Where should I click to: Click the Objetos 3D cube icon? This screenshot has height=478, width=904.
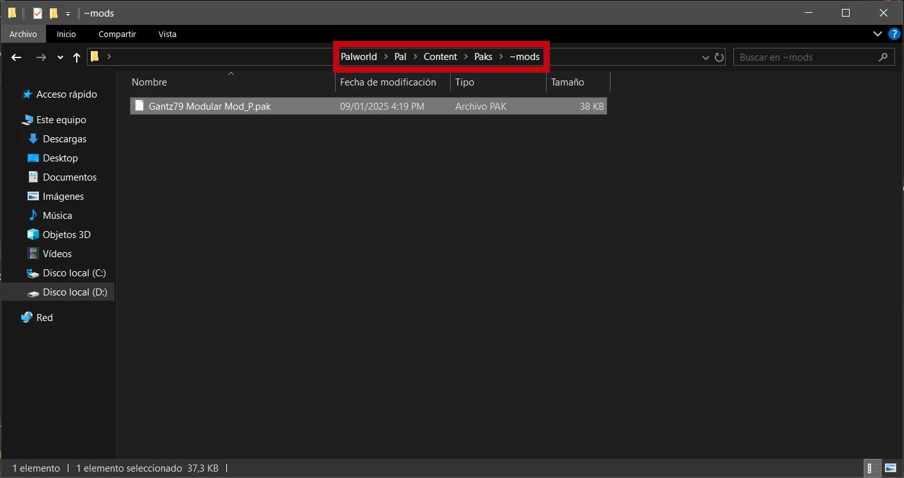33,234
